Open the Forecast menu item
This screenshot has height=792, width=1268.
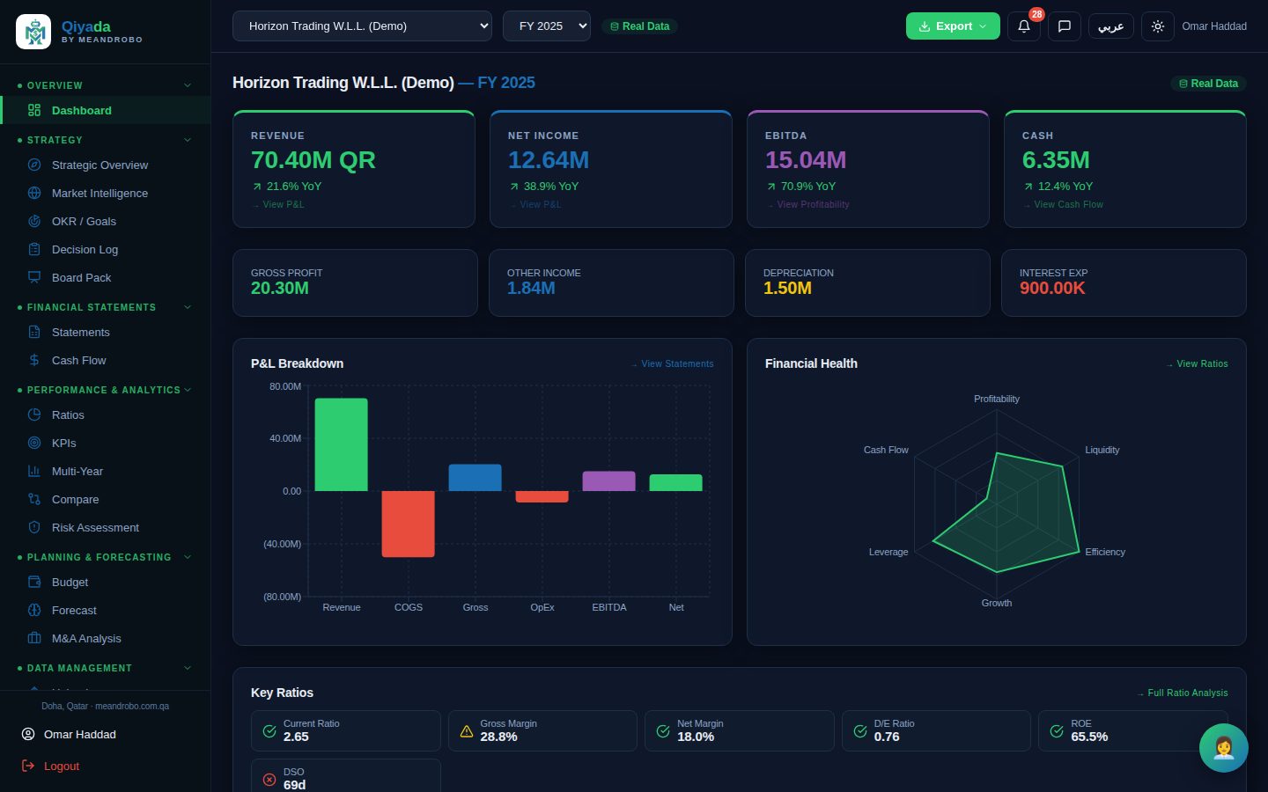(x=105, y=610)
